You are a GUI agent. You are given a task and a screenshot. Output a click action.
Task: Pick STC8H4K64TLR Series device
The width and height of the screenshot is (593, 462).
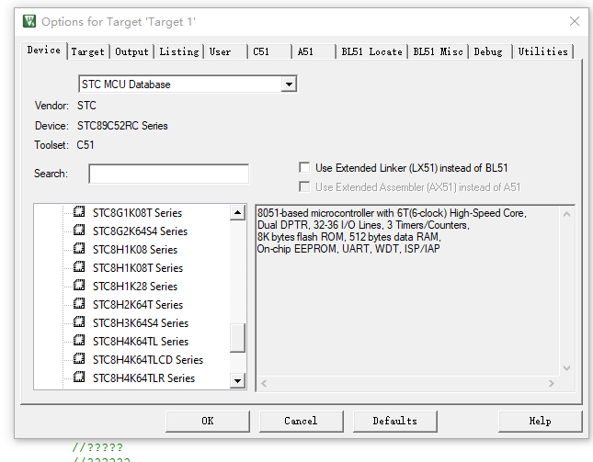[143, 378]
